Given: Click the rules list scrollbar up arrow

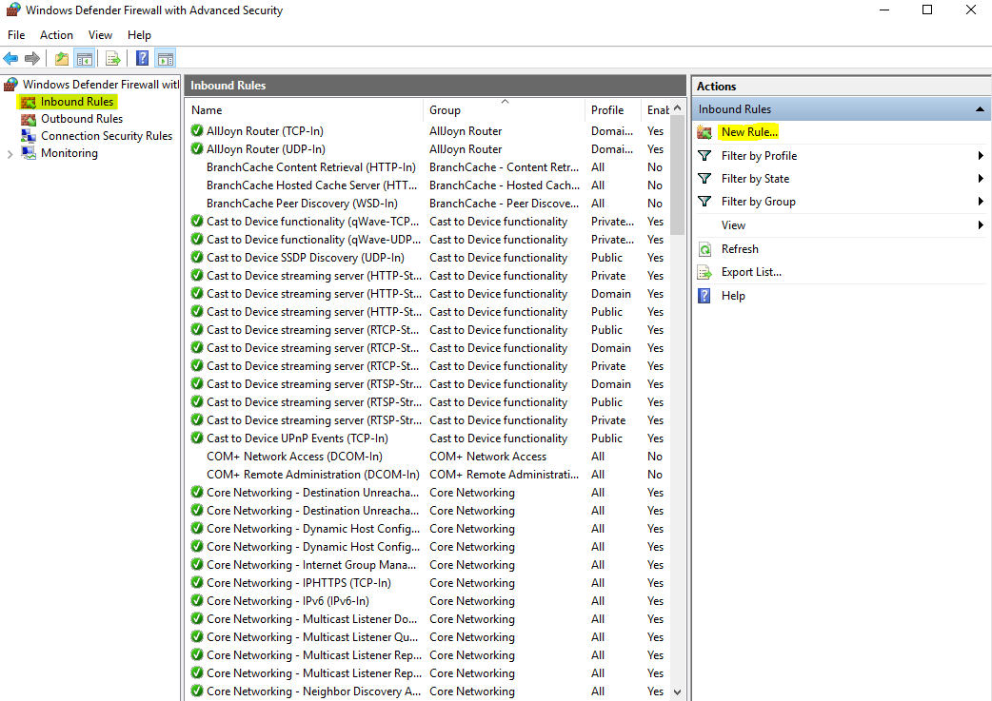Looking at the screenshot, I should [x=678, y=108].
